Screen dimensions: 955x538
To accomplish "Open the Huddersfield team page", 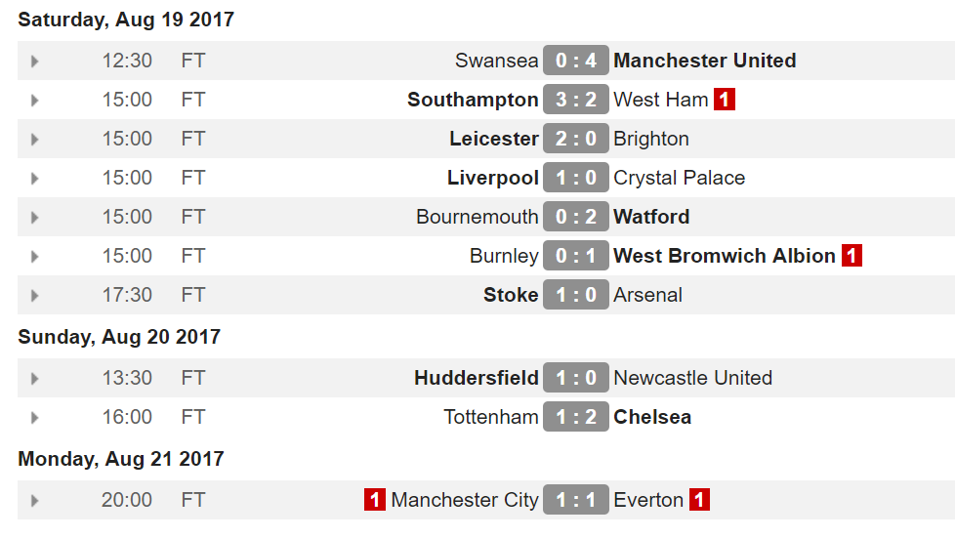I will click(477, 378).
